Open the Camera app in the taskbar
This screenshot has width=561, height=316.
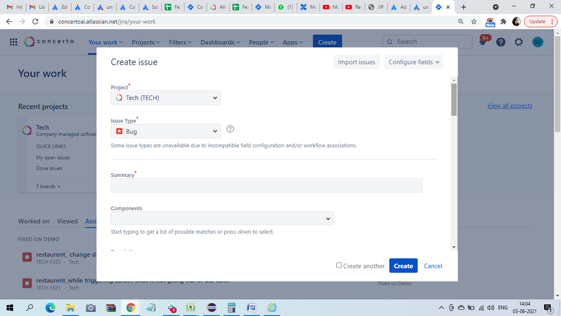90,308
